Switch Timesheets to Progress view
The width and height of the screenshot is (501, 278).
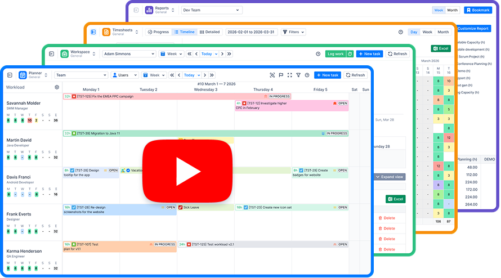point(158,32)
